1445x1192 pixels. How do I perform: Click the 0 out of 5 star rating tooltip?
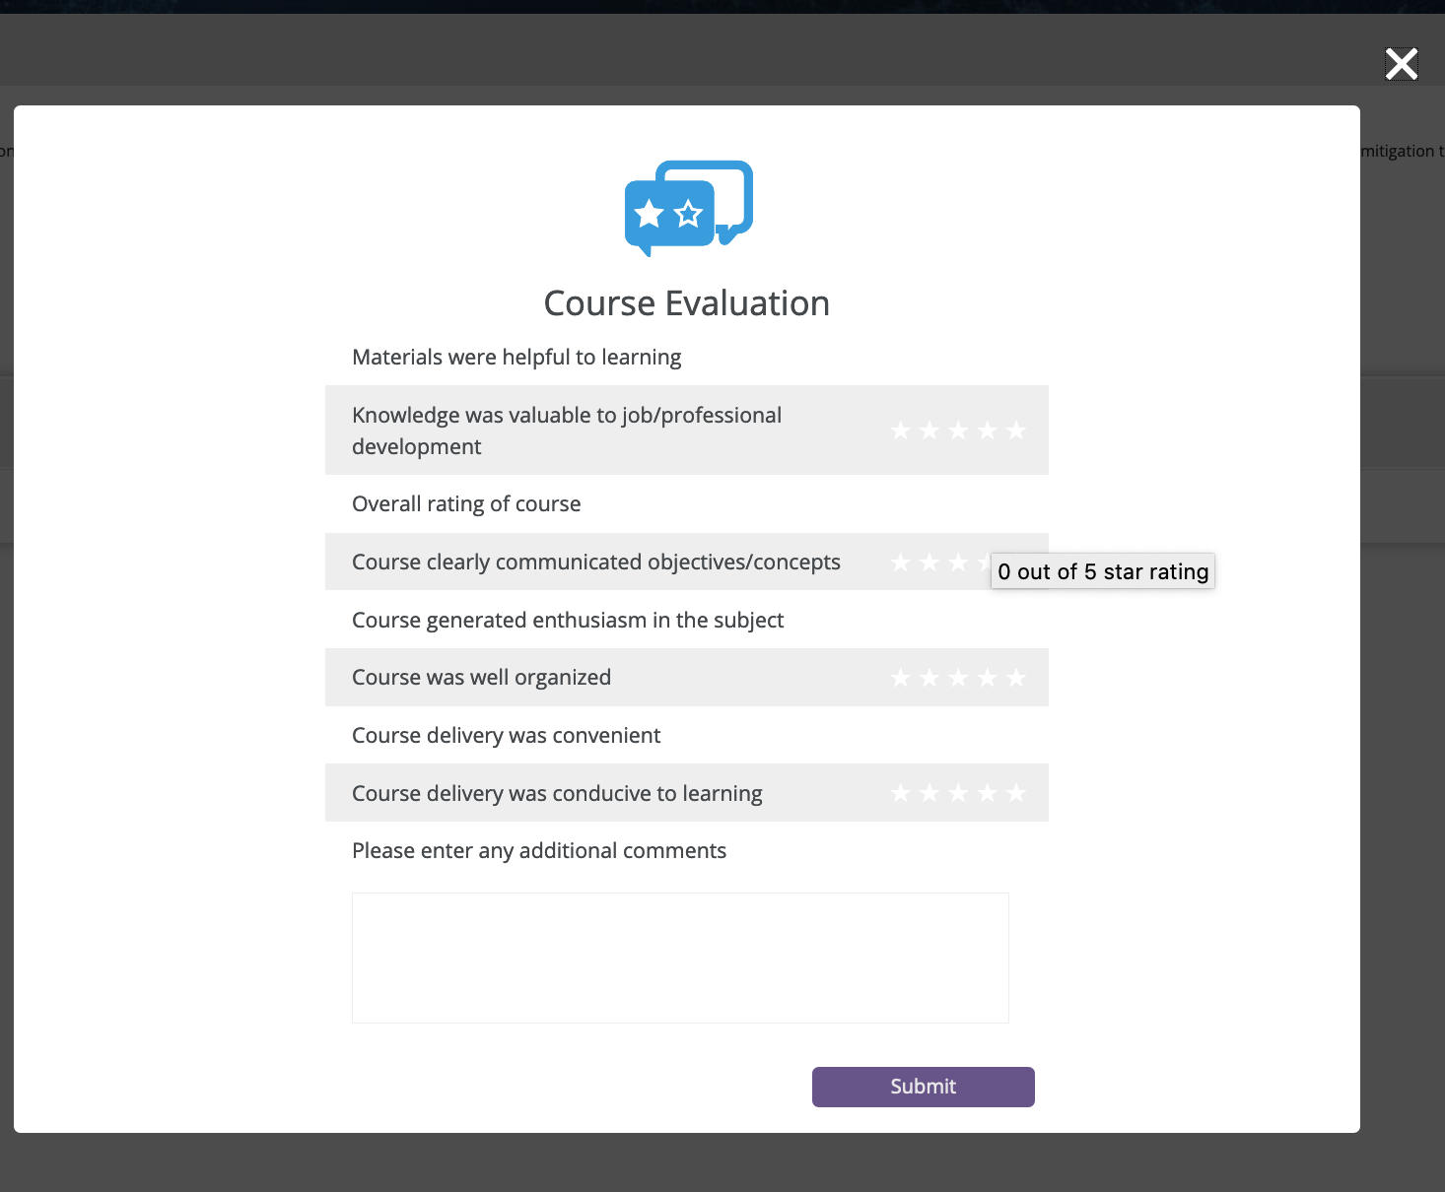coord(1103,571)
